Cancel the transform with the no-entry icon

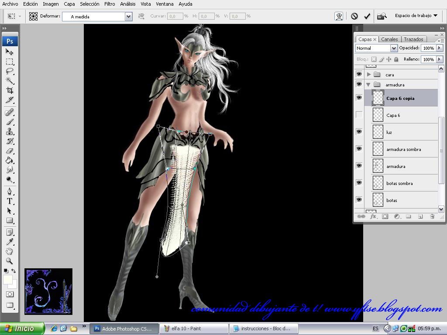[354, 16]
